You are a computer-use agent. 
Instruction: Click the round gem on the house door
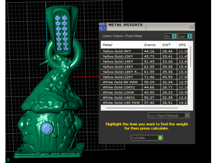click(x=47, y=129)
